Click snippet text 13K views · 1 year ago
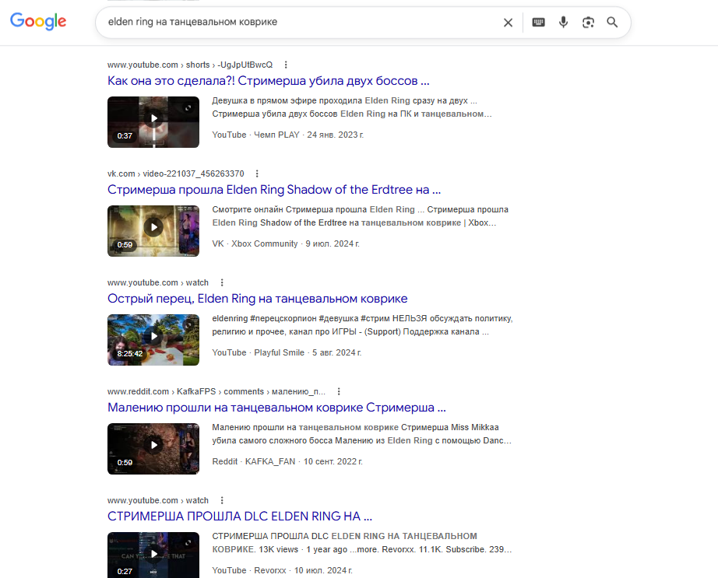Image resolution: width=718 pixels, height=578 pixels. click(x=303, y=549)
